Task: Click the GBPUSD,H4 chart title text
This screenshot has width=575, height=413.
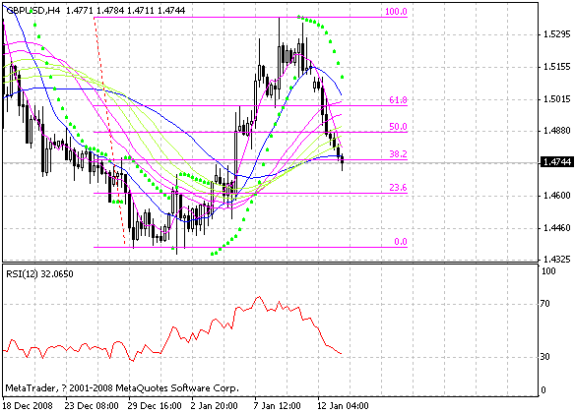Action: (x=33, y=11)
